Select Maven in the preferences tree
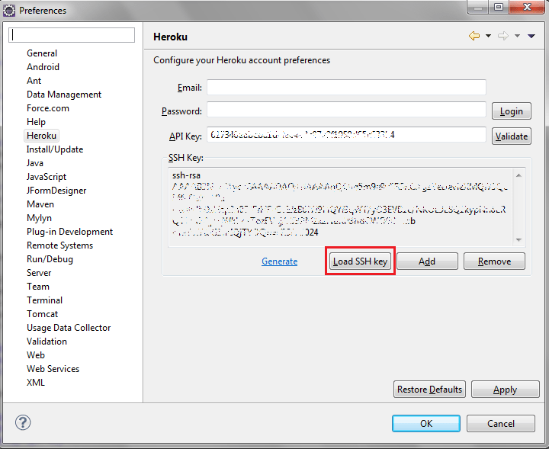The height and width of the screenshot is (449, 549). pyautogui.click(x=40, y=204)
